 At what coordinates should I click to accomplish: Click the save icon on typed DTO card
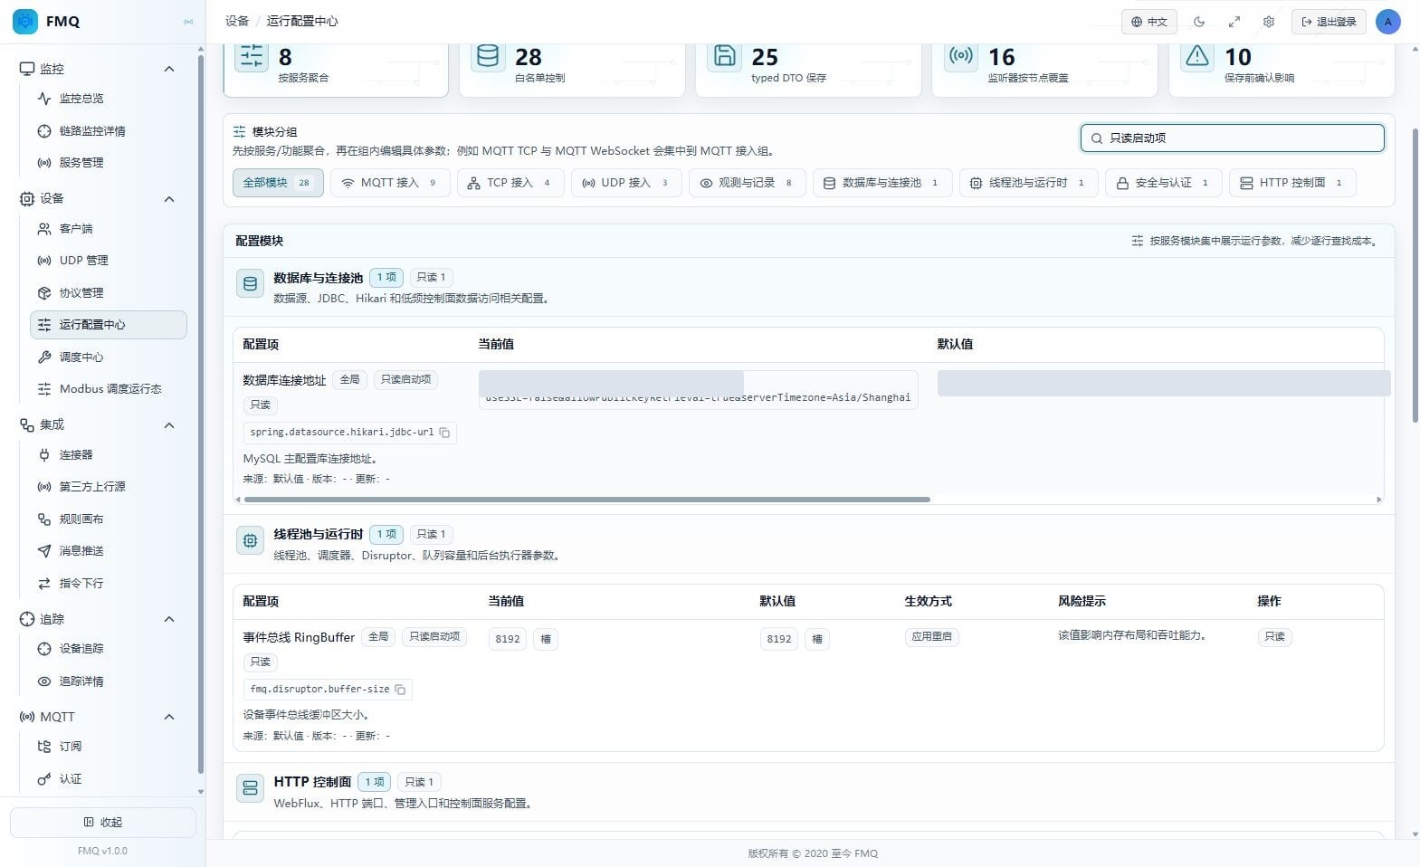pos(724,56)
